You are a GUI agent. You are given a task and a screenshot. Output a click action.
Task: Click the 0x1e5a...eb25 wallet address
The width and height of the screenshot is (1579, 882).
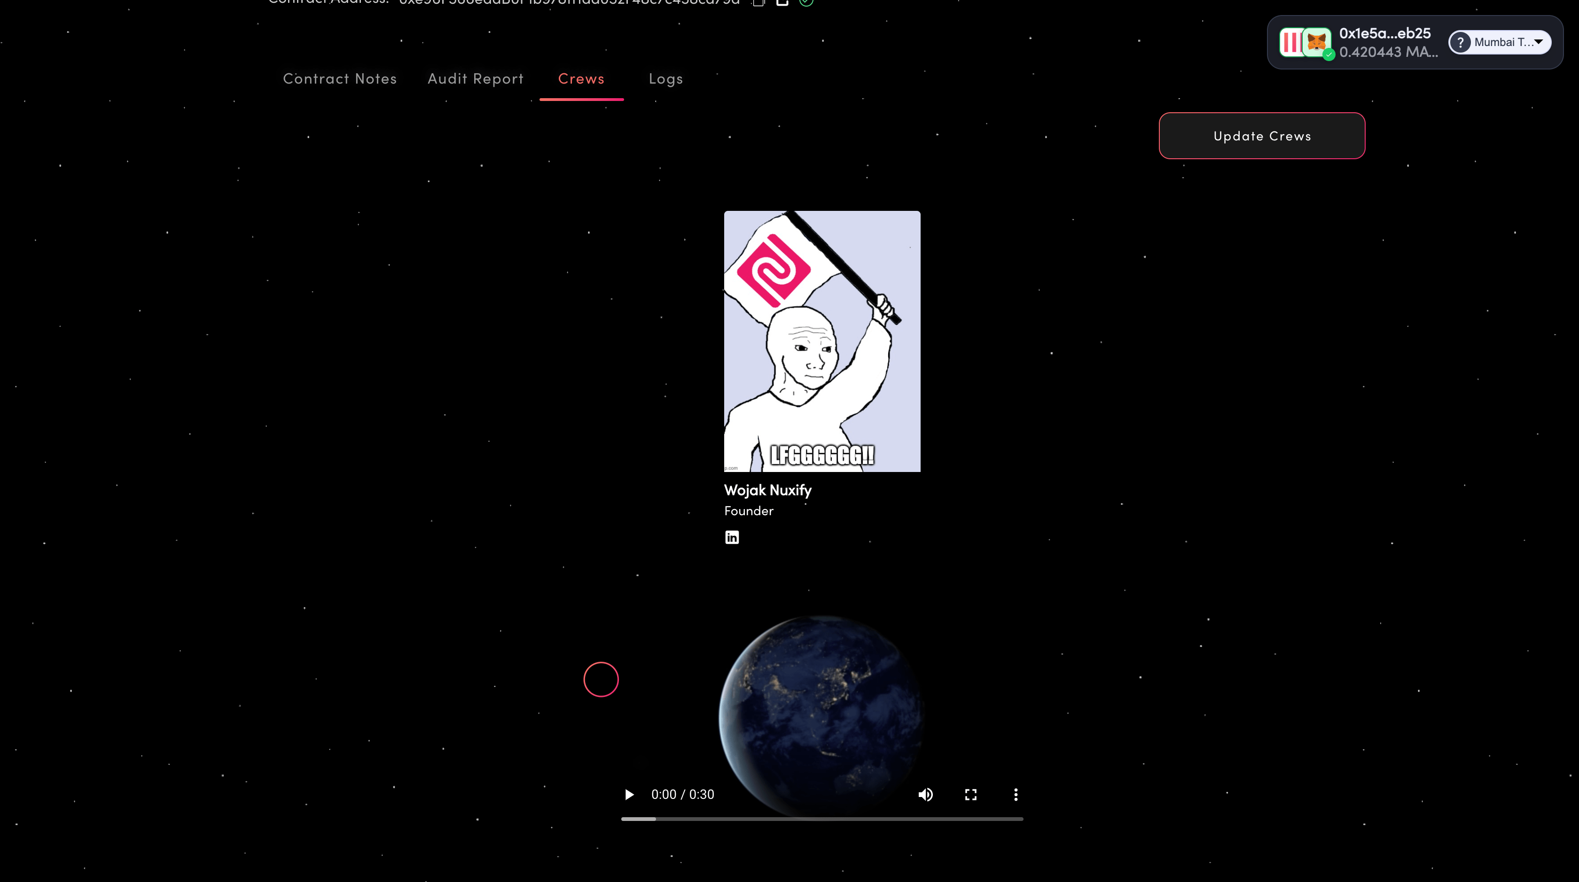point(1385,33)
